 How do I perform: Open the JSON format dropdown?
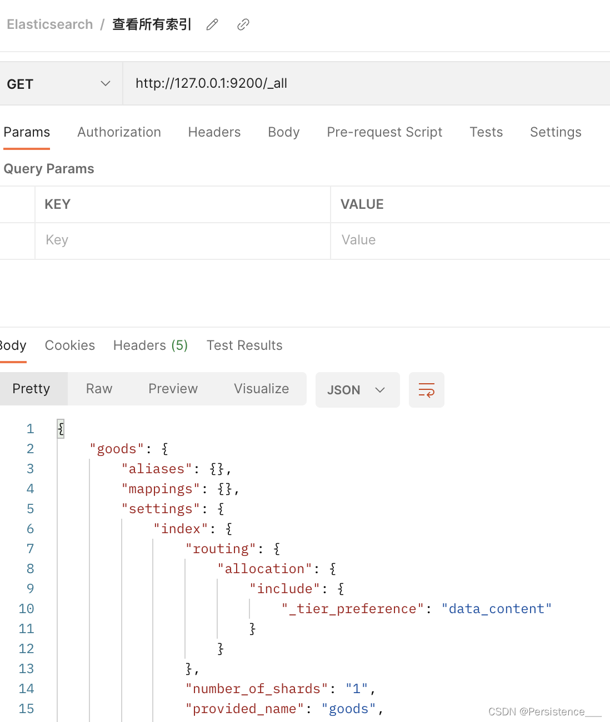point(357,390)
